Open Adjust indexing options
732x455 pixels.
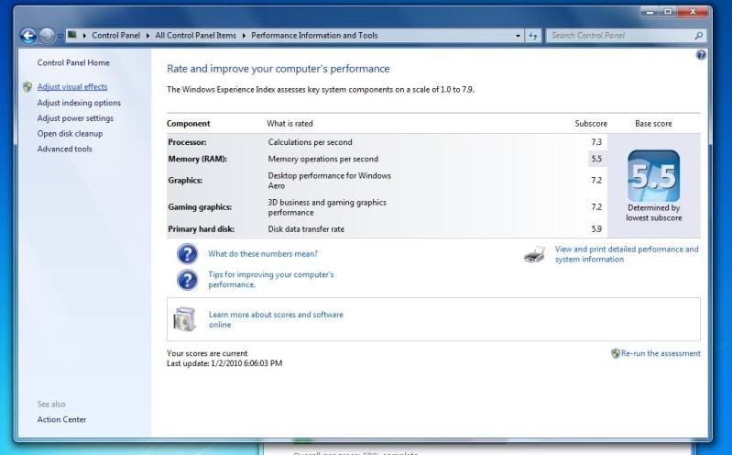(79, 103)
